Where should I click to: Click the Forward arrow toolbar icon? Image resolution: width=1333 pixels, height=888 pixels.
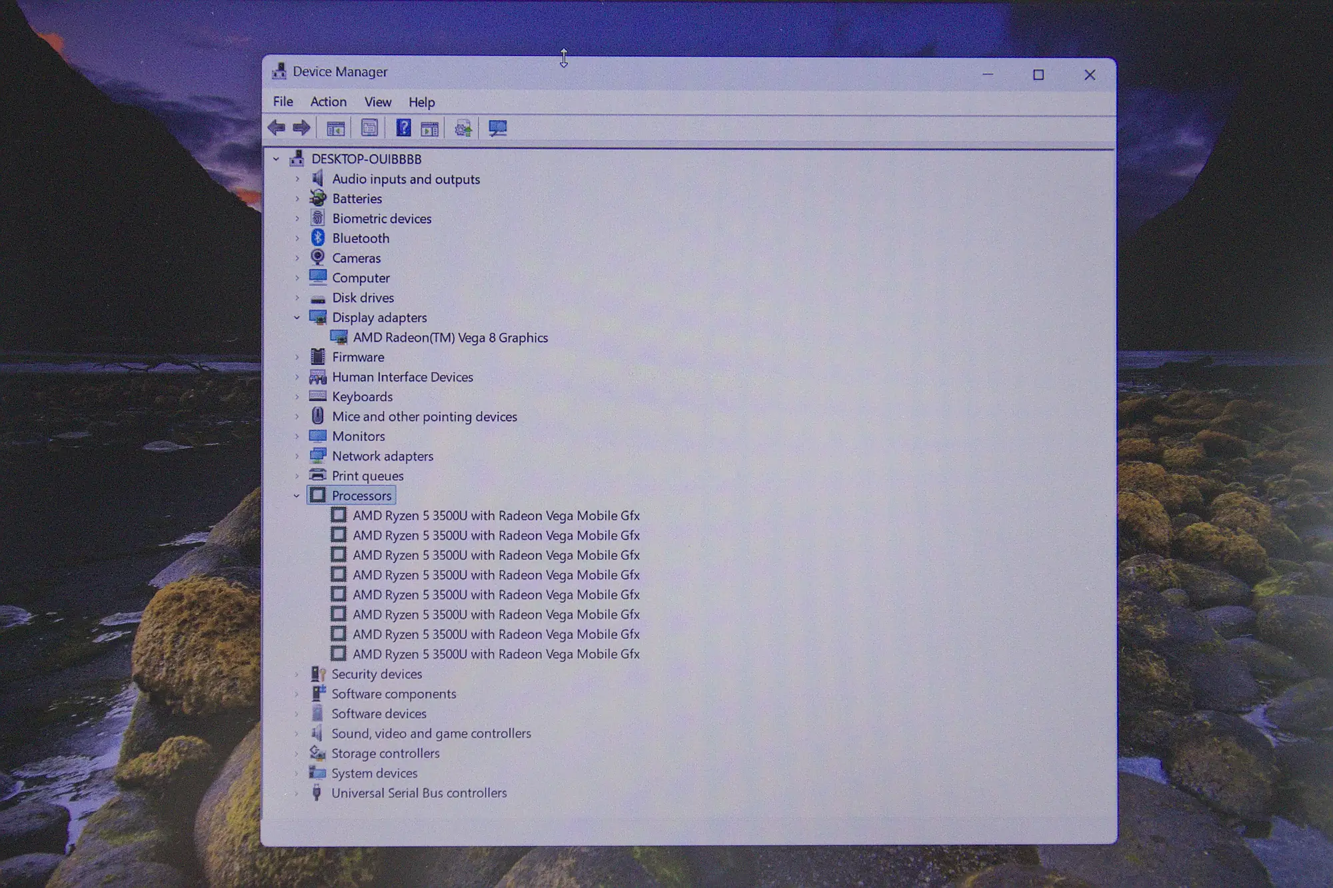[x=301, y=128]
